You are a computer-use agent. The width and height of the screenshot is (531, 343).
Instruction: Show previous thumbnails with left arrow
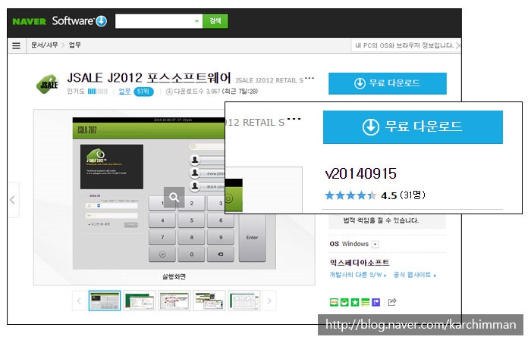coord(79,301)
